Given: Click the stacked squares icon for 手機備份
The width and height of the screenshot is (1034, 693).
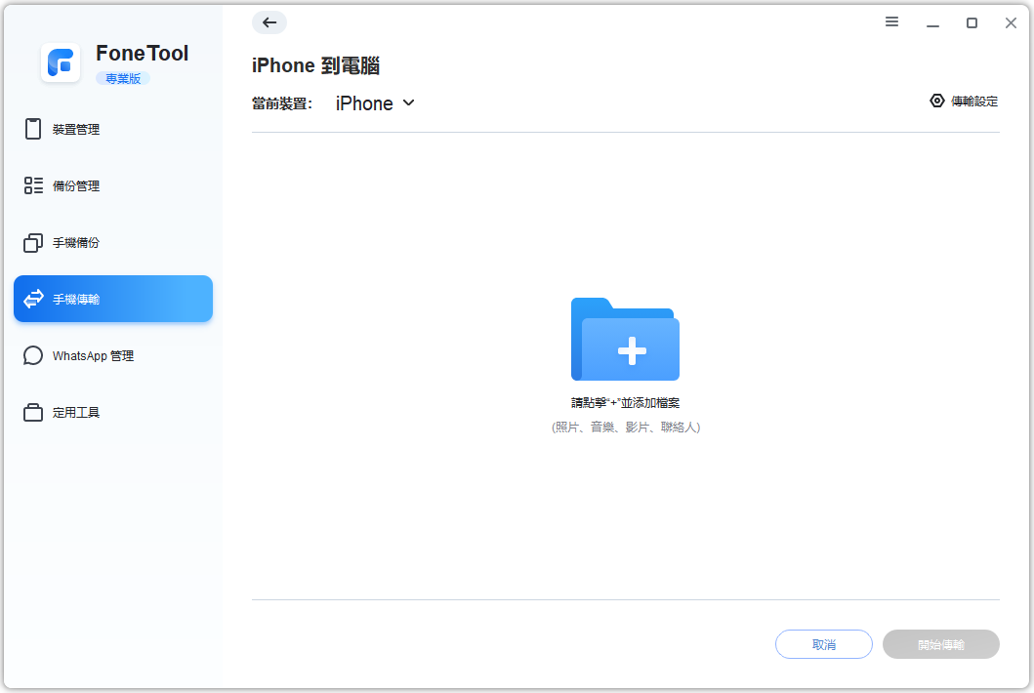Looking at the screenshot, I should (33, 242).
